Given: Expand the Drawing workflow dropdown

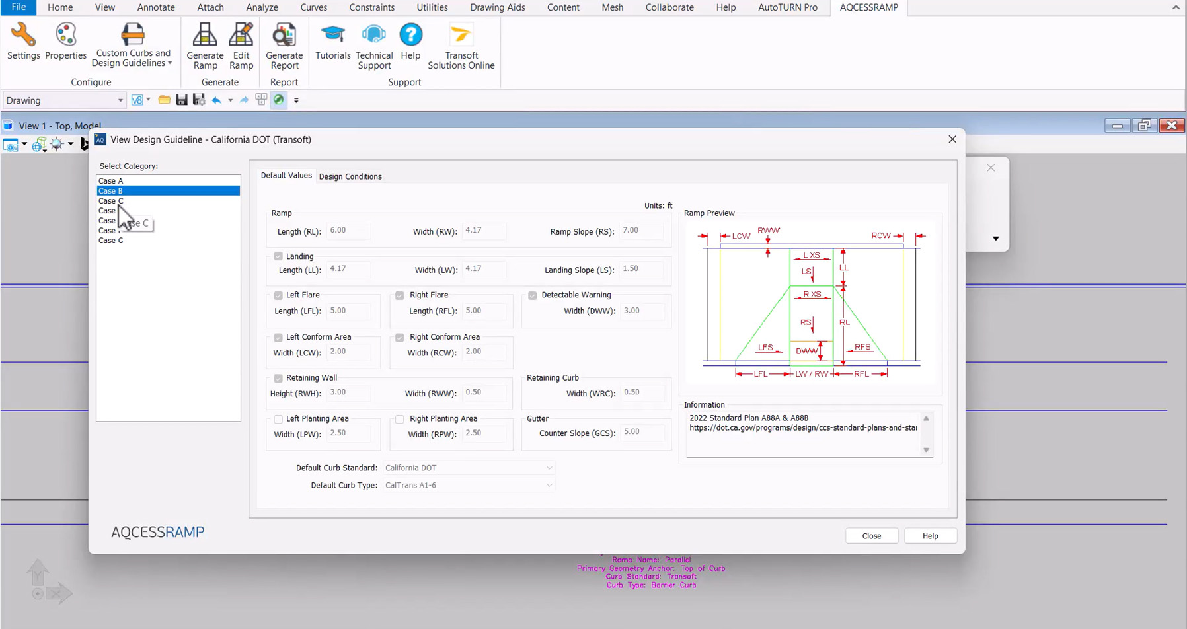Looking at the screenshot, I should 120,100.
